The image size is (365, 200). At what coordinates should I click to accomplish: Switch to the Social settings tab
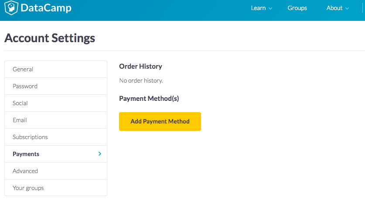20,103
